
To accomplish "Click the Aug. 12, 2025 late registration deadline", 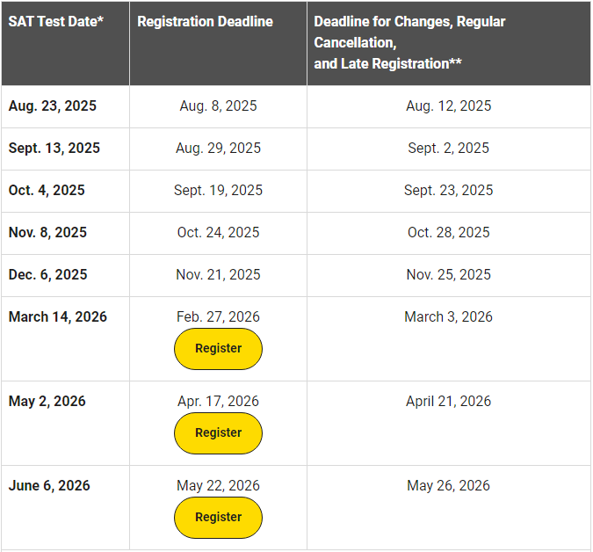I will coord(448,105).
